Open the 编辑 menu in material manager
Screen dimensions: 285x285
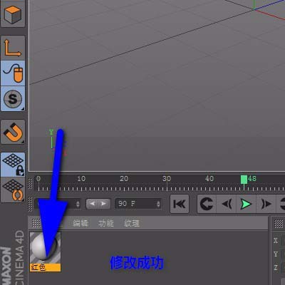point(81,223)
